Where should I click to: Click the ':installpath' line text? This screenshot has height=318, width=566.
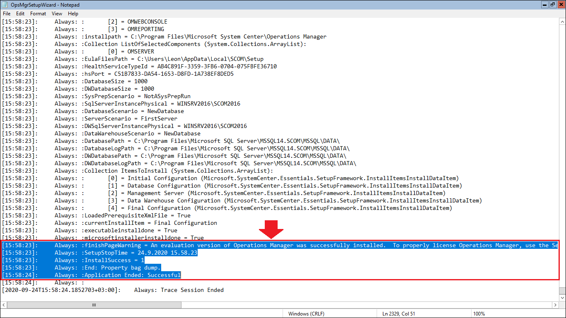164,36
